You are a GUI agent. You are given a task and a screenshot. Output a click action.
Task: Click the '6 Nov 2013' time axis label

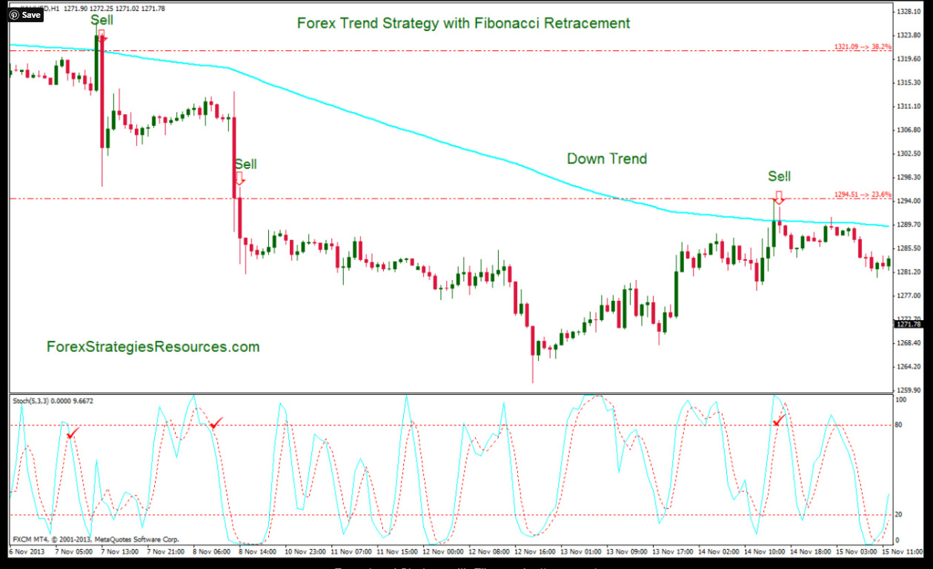pyautogui.click(x=26, y=552)
